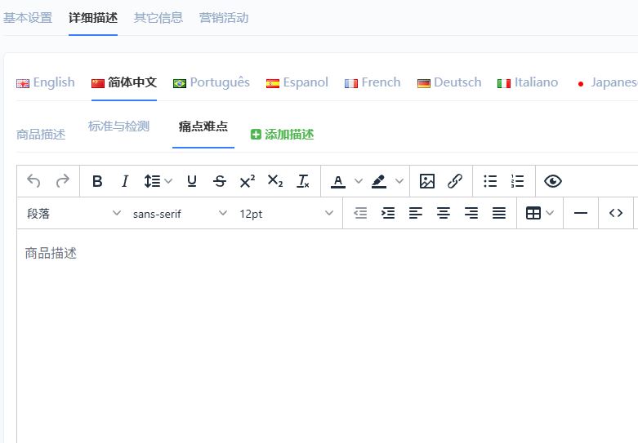Align text to the right
Image resolution: width=638 pixels, height=443 pixels.
coord(471,213)
